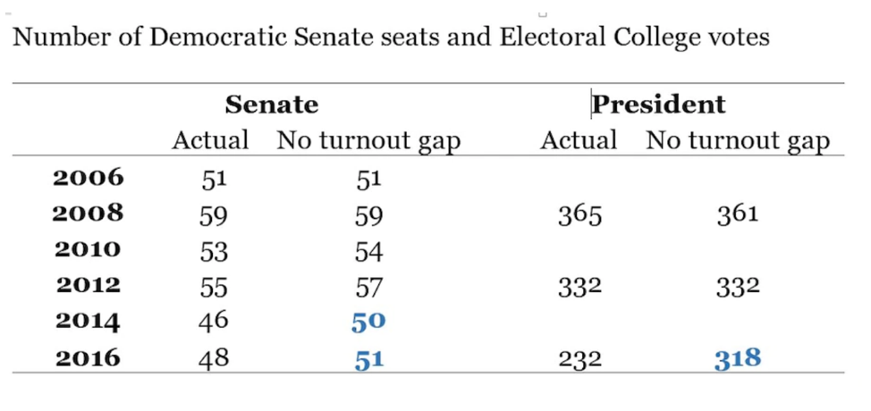The image size is (871, 411).
Task: Click the 2006 row label
Action: pos(88,178)
